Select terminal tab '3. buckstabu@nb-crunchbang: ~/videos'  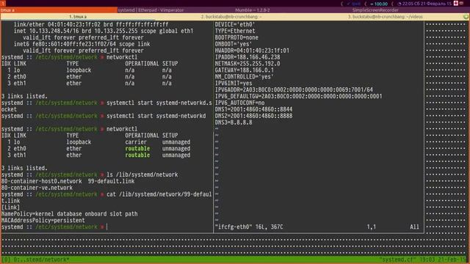385,17
